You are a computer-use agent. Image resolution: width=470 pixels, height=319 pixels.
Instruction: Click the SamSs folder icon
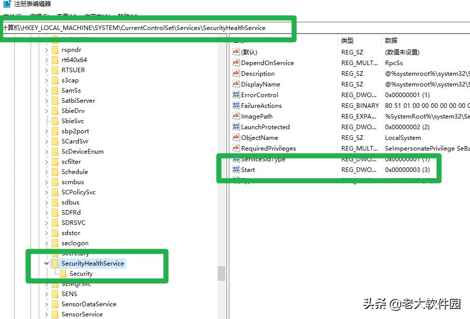(55, 91)
